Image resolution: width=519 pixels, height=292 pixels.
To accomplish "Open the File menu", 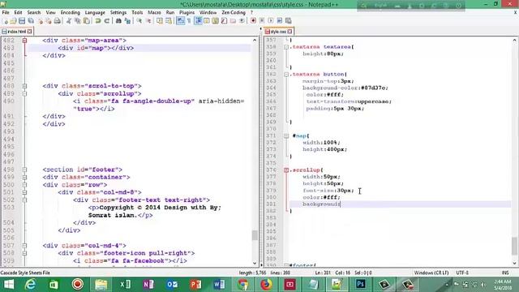I will (x=6, y=13).
